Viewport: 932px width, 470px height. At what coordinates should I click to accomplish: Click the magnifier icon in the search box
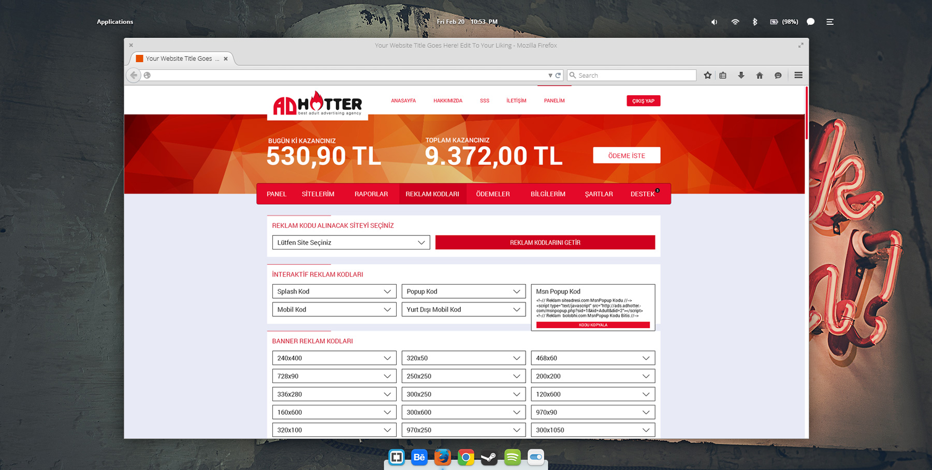click(x=573, y=75)
